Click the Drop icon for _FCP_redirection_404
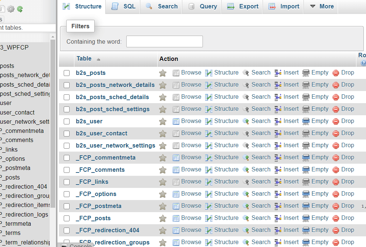Image resolution: width=366 pixels, height=247 pixels. click(336, 230)
